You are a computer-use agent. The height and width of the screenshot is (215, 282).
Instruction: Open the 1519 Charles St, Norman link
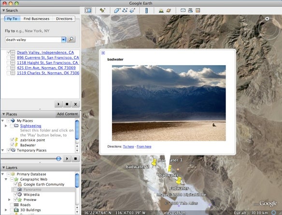tap(48, 73)
